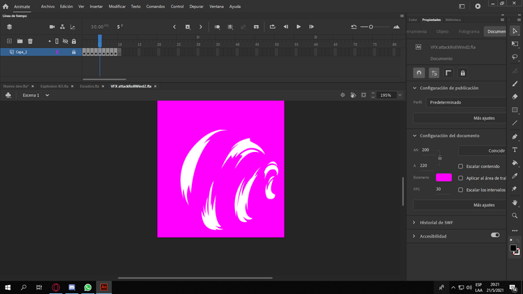The width and height of the screenshot is (523, 294).
Task: Click the Coincidir button
Action: (483, 150)
